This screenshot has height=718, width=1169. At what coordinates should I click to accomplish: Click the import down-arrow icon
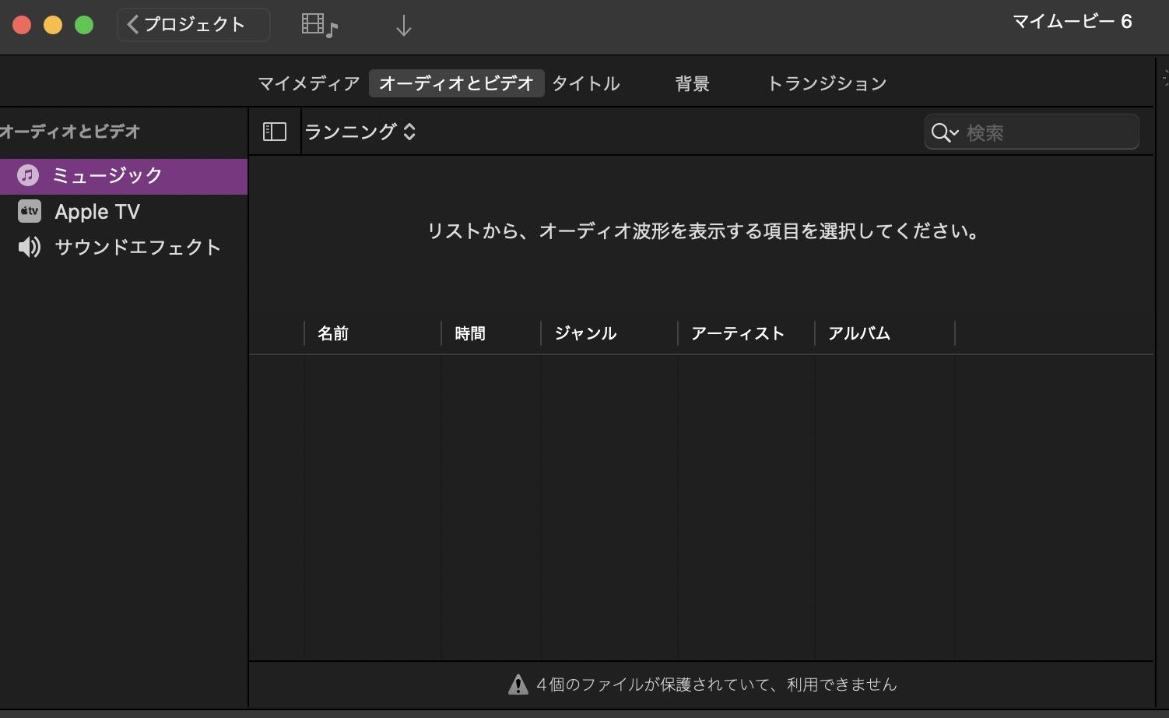pyautogui.click(x=403, y=26)
